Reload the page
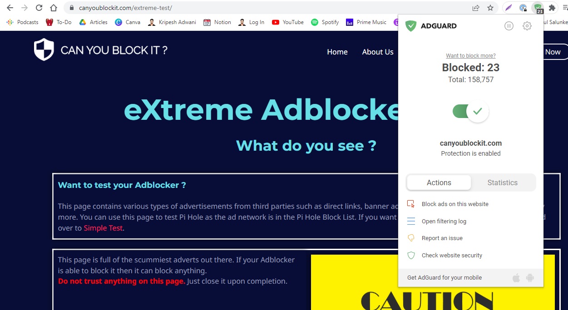568x310 pixels. point(39,8)
